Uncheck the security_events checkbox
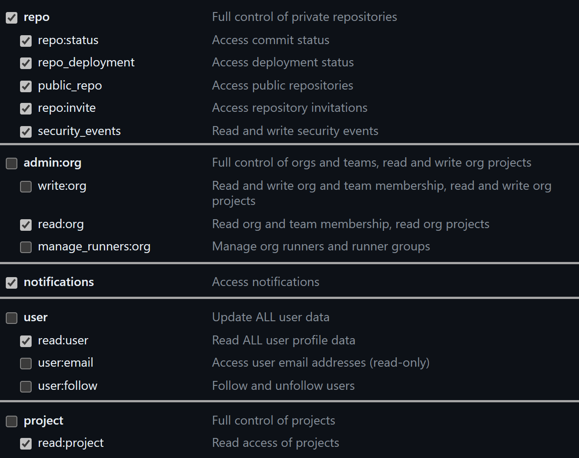This screenshot has width=579, height=458. click(26, 132)
